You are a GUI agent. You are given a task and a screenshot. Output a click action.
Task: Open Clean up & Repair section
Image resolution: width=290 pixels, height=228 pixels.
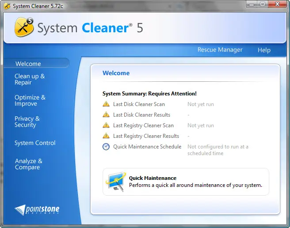coord(30,79)
